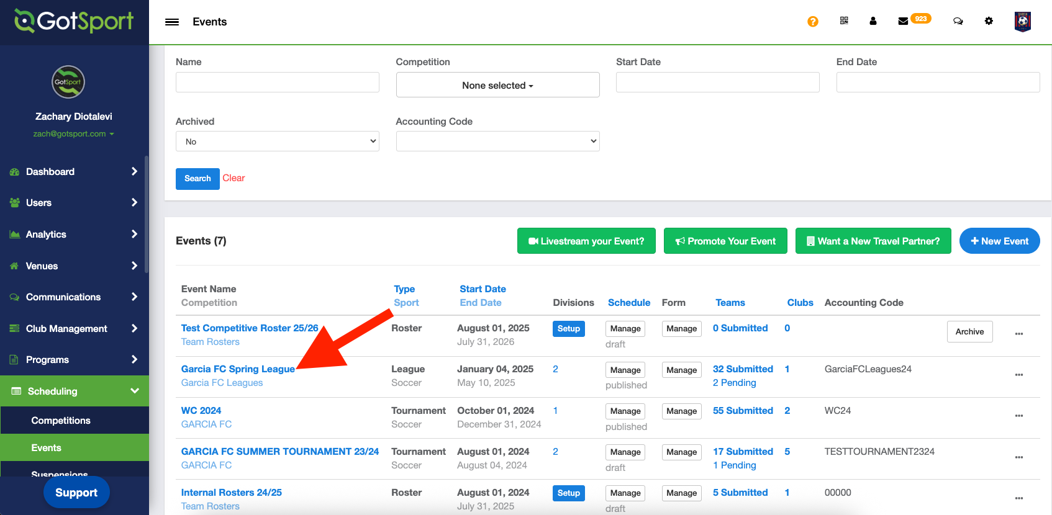Focus the Start Date input field
Screen dimensions: 1052x515
tap(717, 83)
